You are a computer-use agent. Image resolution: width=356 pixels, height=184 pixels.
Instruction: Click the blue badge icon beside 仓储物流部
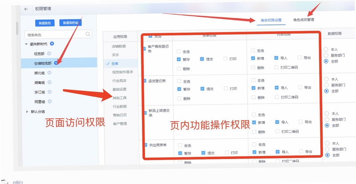tap(56, 63)
